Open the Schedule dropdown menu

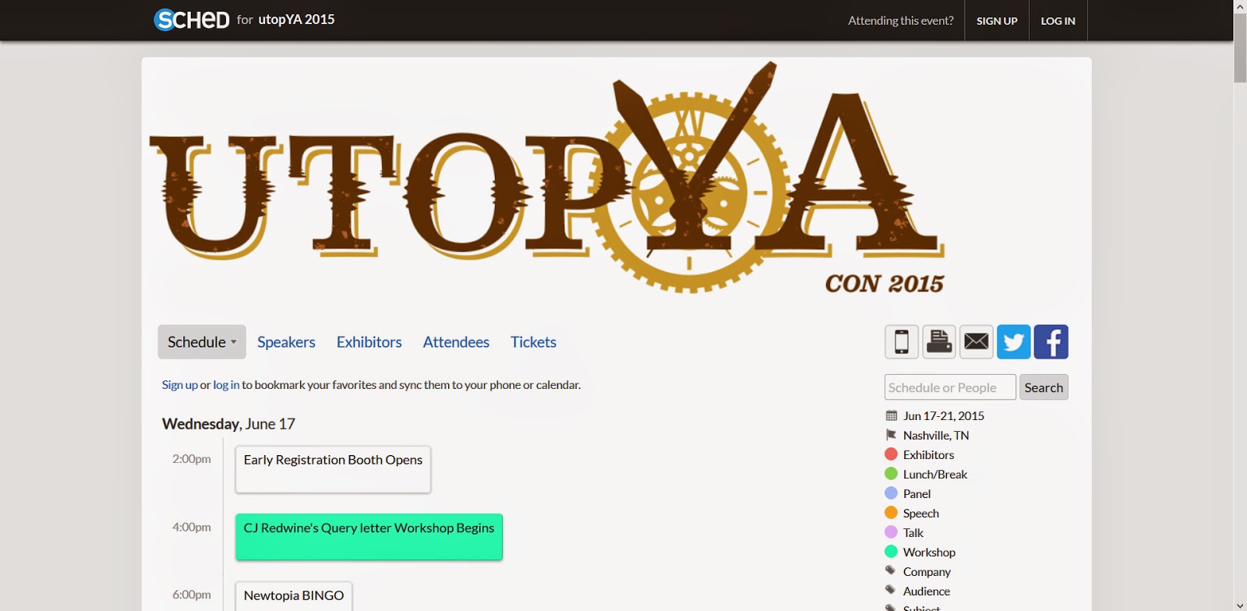[x=202, y=342]
